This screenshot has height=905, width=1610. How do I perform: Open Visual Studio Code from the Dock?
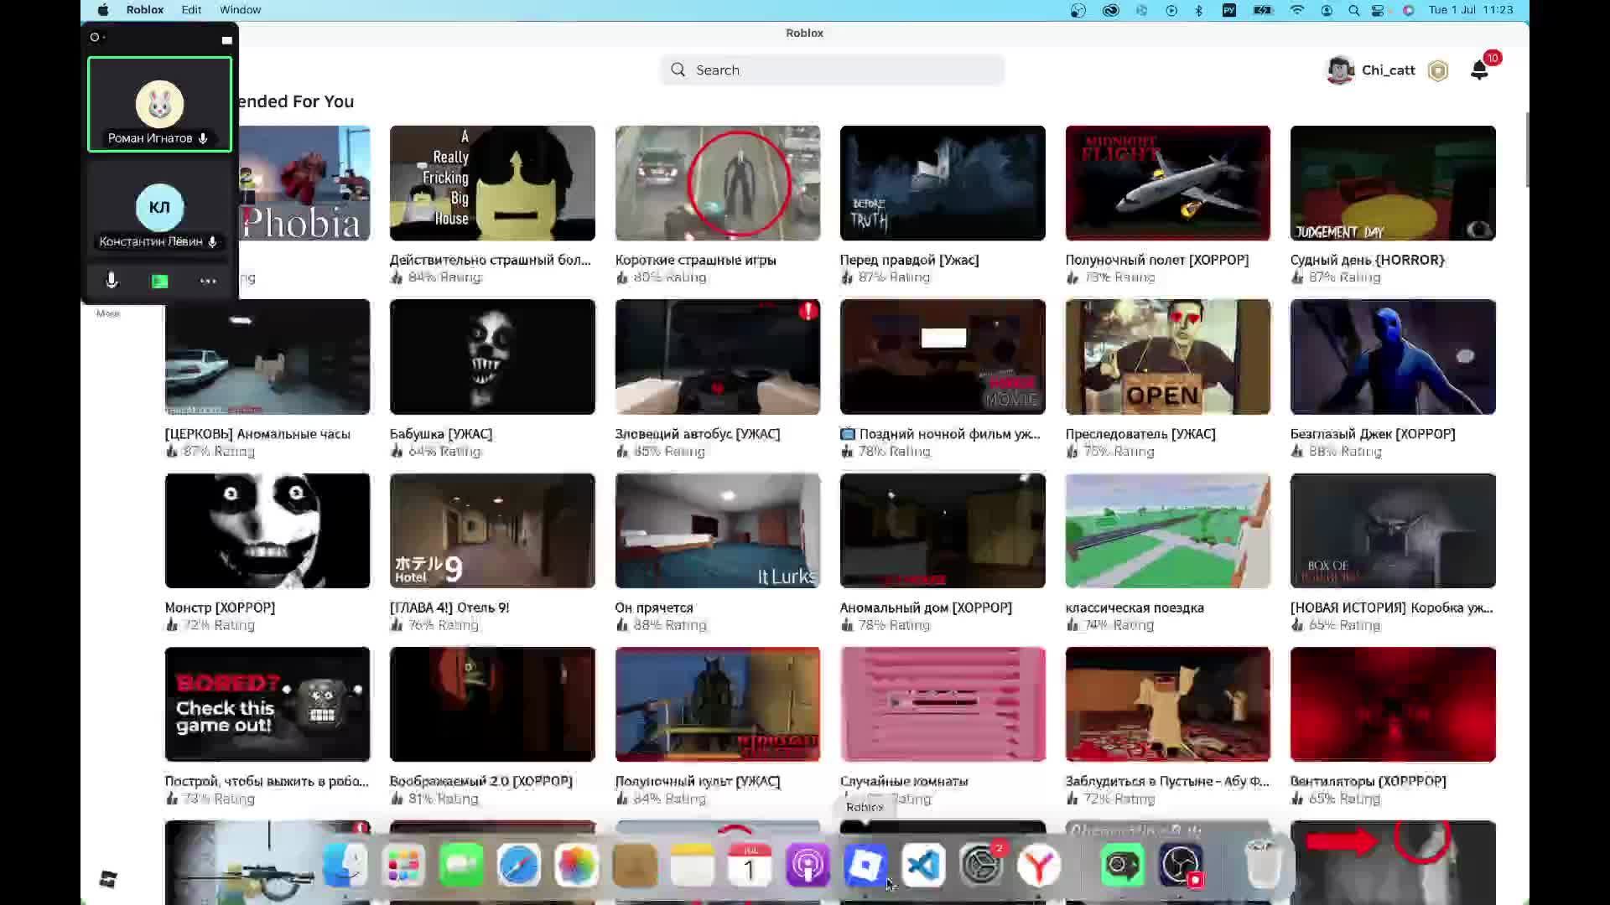923,865
